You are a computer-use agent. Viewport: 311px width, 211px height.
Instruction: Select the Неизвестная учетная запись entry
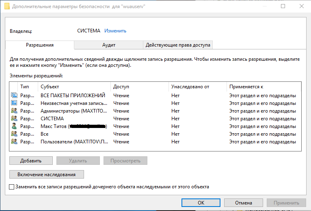(x=155, y=103)
